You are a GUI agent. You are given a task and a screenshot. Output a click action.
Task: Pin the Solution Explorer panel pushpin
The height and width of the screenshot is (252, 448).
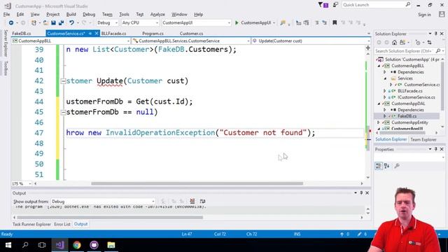(x=435, y=34)
